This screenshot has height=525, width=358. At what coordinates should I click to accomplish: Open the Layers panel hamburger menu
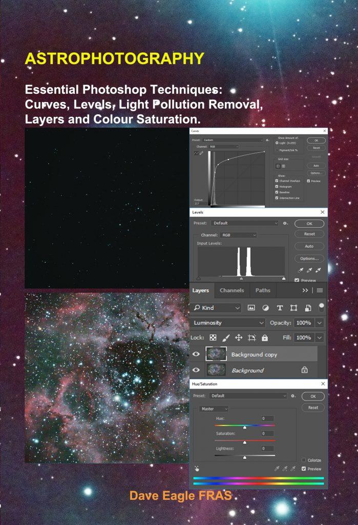(320, 290)
